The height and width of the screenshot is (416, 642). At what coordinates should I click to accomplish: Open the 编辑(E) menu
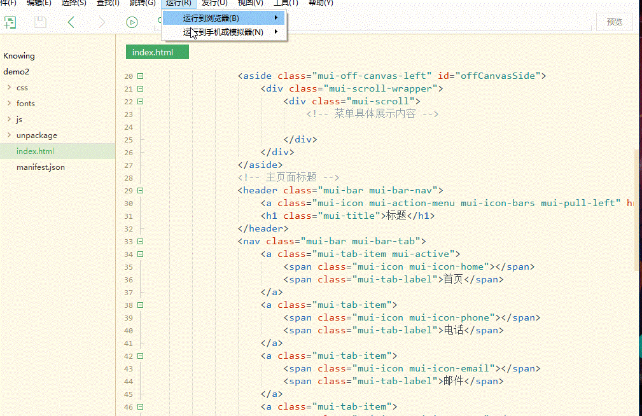(39, 3)
